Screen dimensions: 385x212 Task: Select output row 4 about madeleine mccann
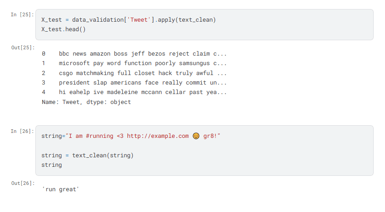pos(134,92)
